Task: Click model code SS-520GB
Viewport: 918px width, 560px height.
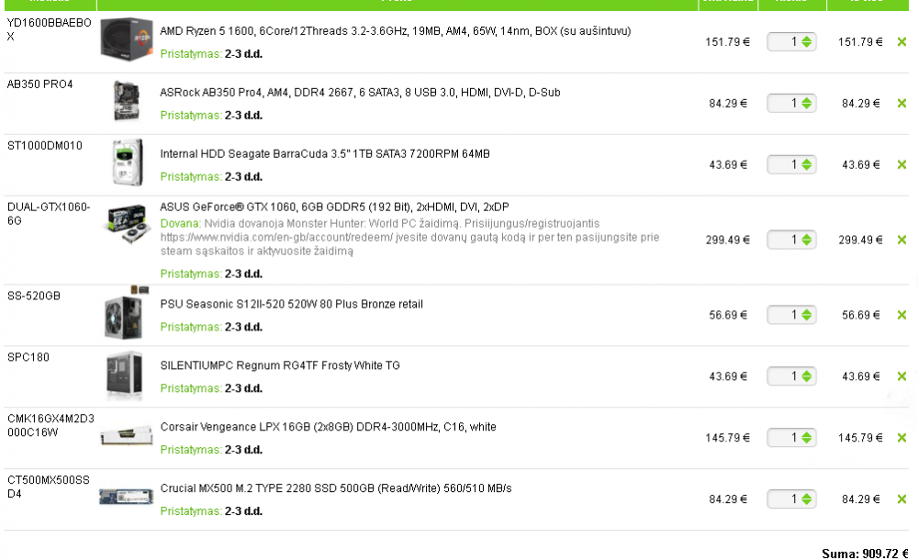Action: 33,296
